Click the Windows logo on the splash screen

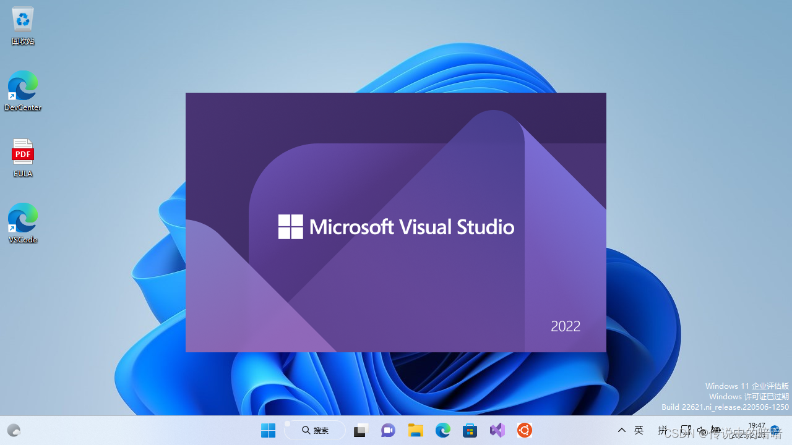[x=290, y=227]
